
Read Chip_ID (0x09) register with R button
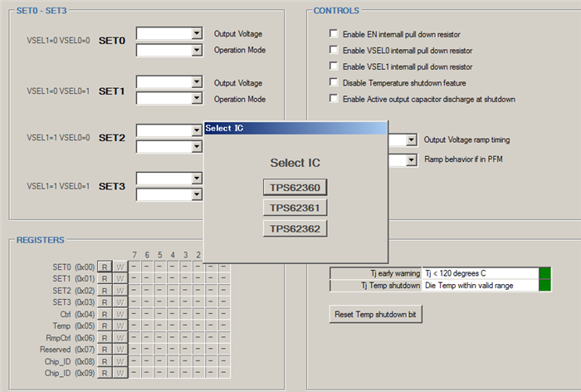[x=105, y=373]
